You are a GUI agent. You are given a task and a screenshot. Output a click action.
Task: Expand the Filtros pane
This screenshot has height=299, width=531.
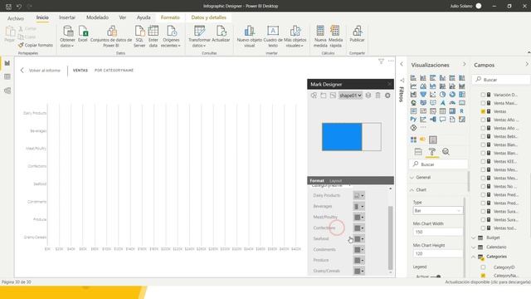402,64
